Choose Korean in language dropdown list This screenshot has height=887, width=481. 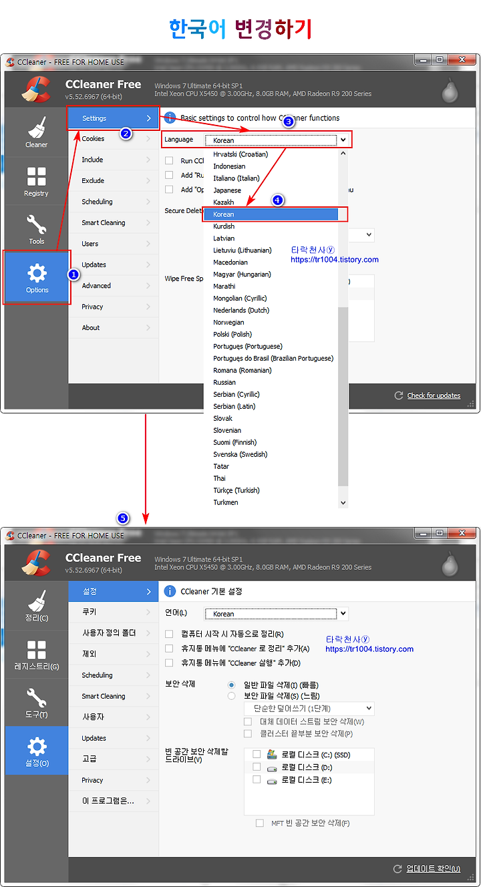pyautogui.click(x=271, y=214)
